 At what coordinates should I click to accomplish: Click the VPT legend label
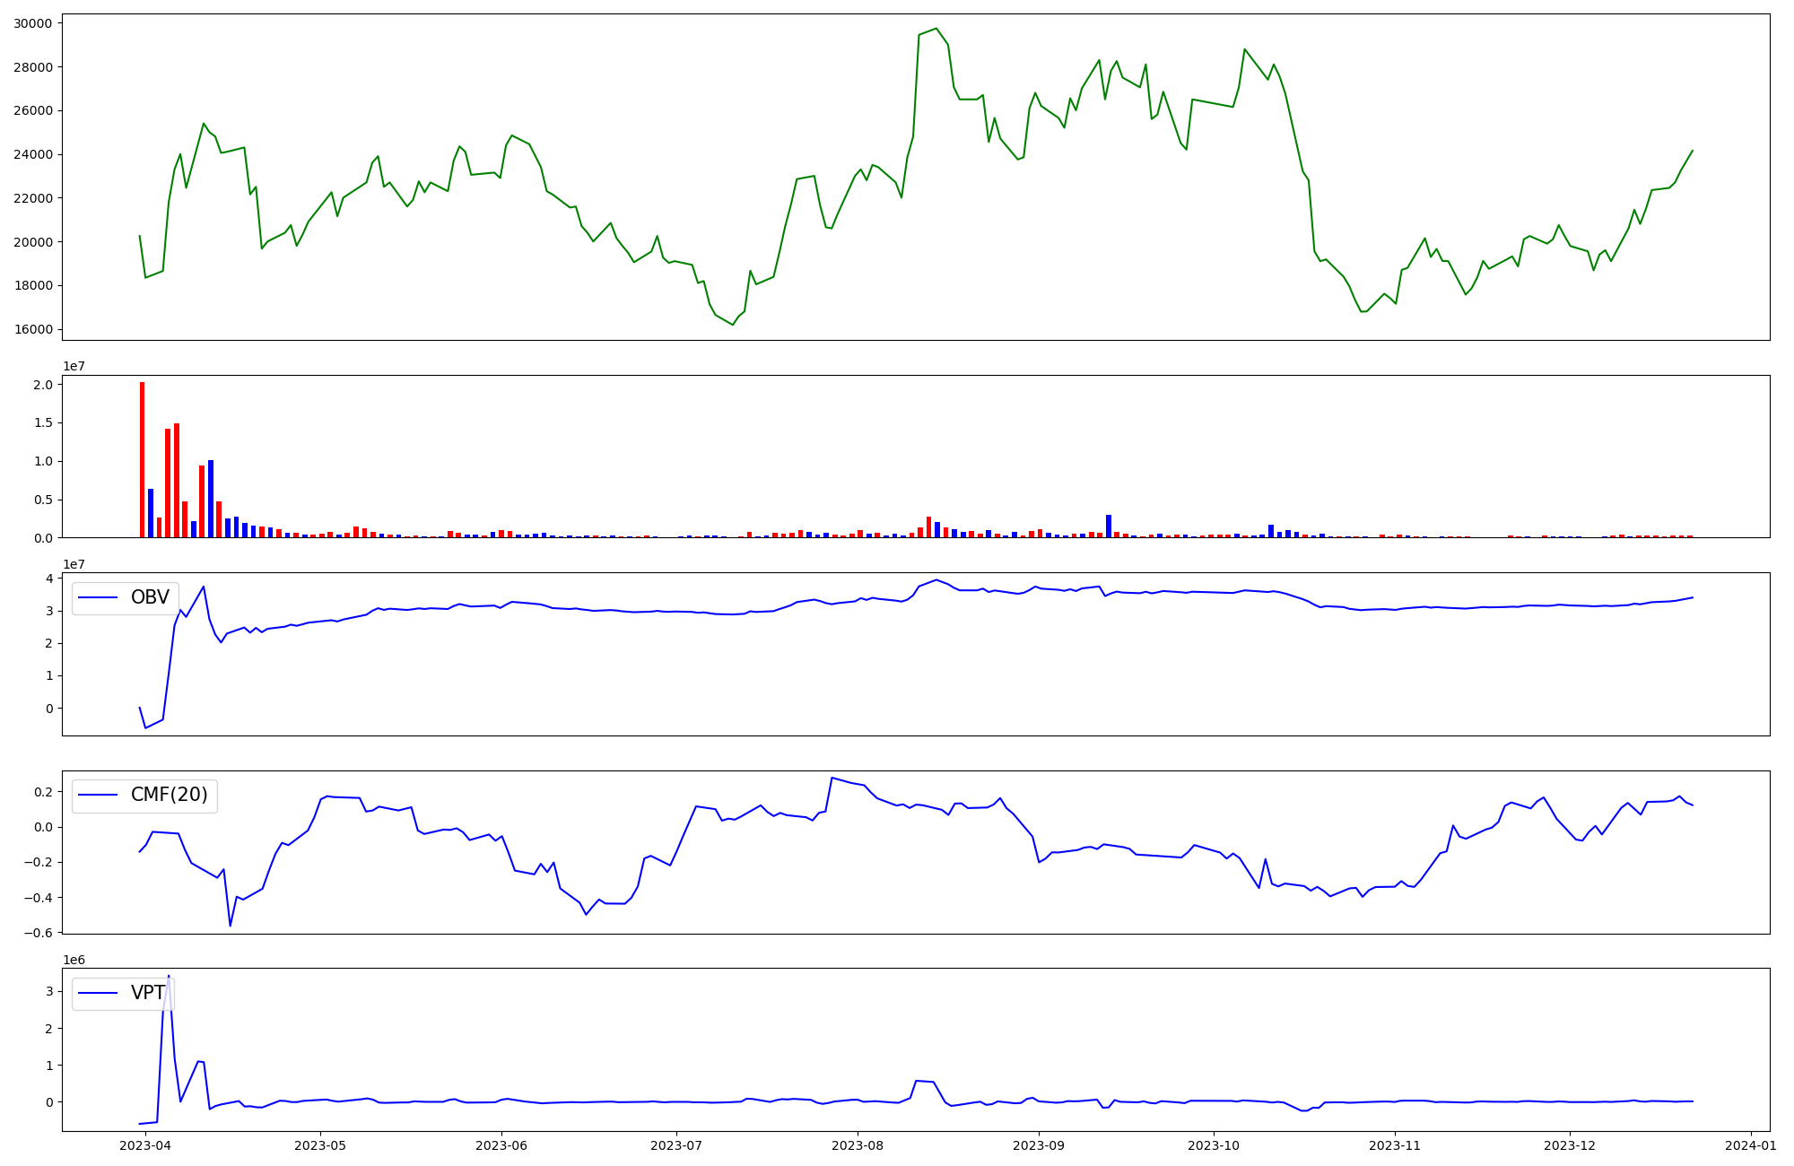tap(148, 993)
